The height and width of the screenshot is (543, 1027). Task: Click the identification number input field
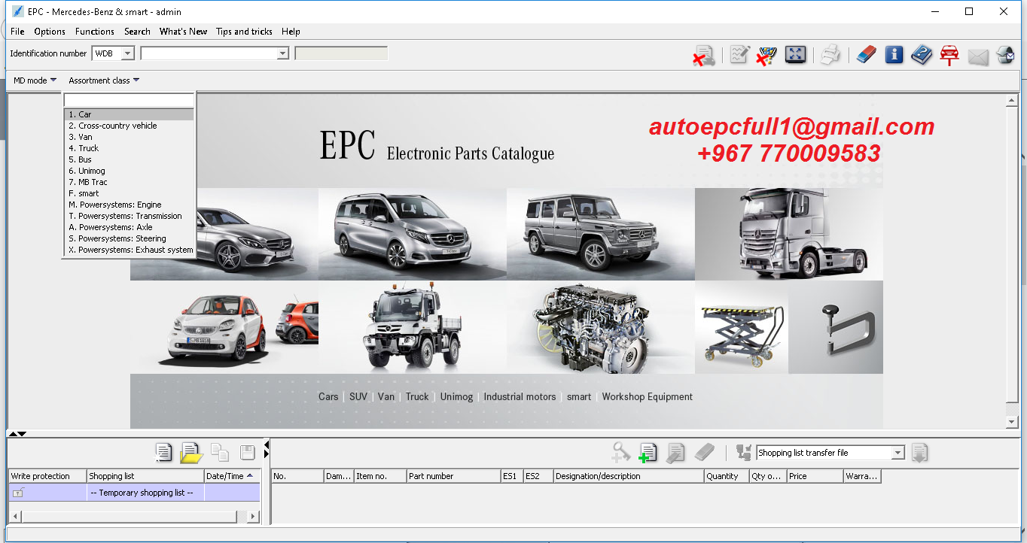click(209, 53)
